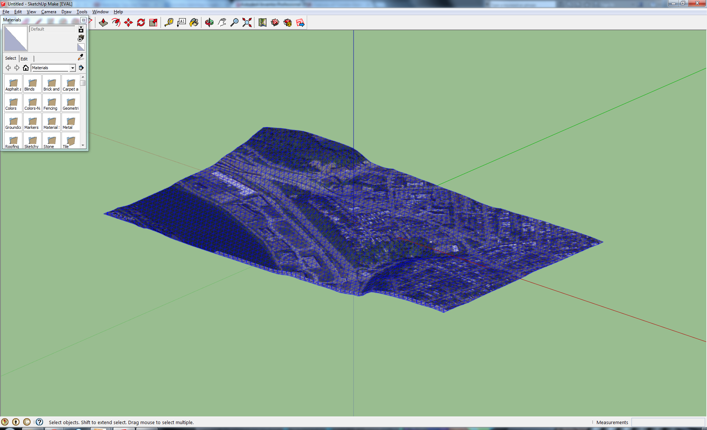Open the Camera menu
The width and height of the screenshot is (707, 430).
[x=49, y=12]
